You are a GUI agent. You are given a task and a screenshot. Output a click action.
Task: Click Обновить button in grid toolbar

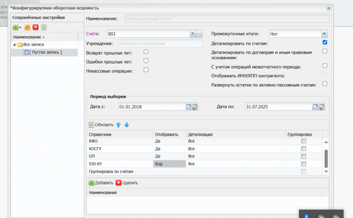pyautogui.click(x=101, y=125)
